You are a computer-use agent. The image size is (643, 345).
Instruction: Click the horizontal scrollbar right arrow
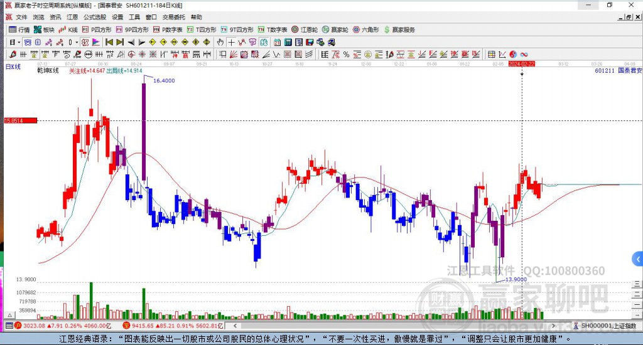tap(554, 326)
